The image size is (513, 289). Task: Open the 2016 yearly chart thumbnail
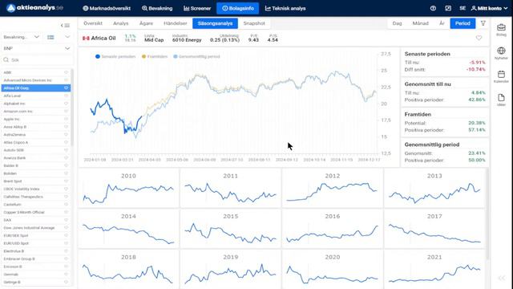(x=332, y=229)
